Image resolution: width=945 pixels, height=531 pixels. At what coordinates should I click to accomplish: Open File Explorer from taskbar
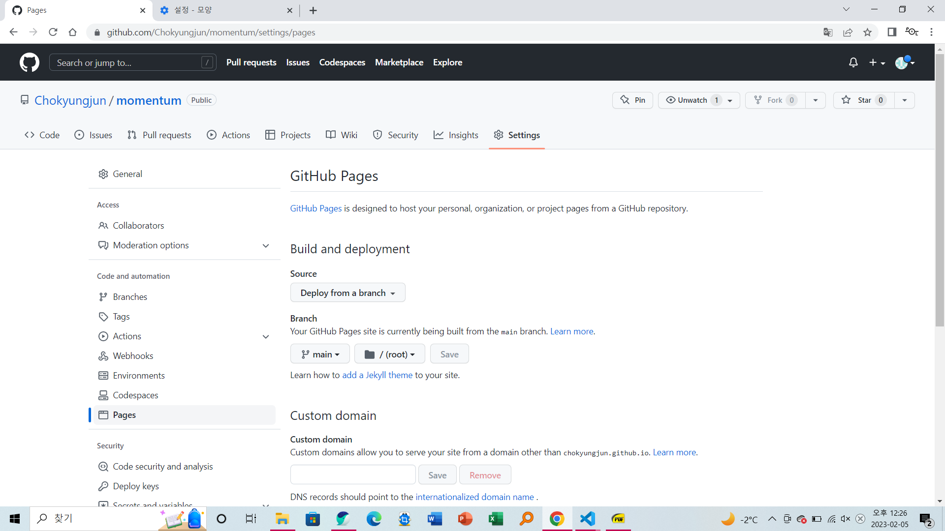click(282, 519)
